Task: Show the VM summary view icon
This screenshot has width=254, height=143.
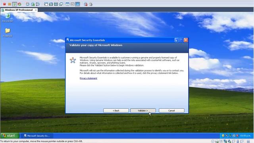Action: tap(67, 4)
